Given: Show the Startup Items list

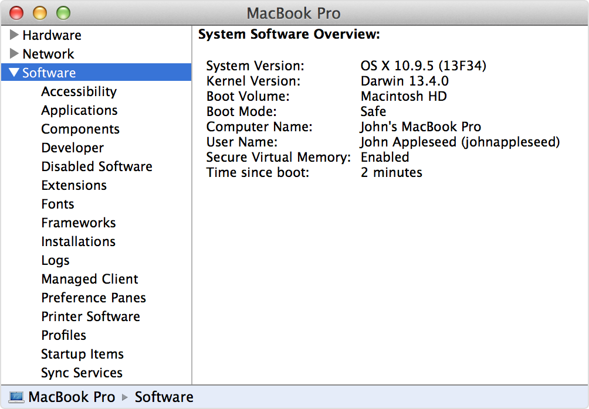Looking at the screenshot, I should point(82,355).
